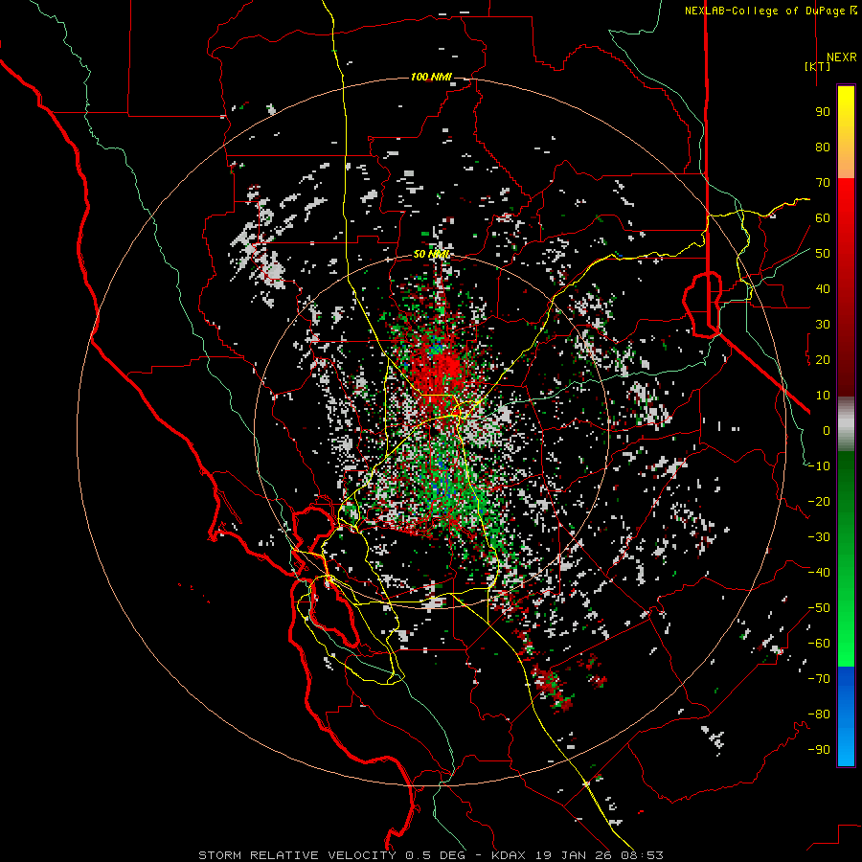The image size is (862, 862).
Task: Click the blue segment of the color bar
Action: click(x=846, y=716)
